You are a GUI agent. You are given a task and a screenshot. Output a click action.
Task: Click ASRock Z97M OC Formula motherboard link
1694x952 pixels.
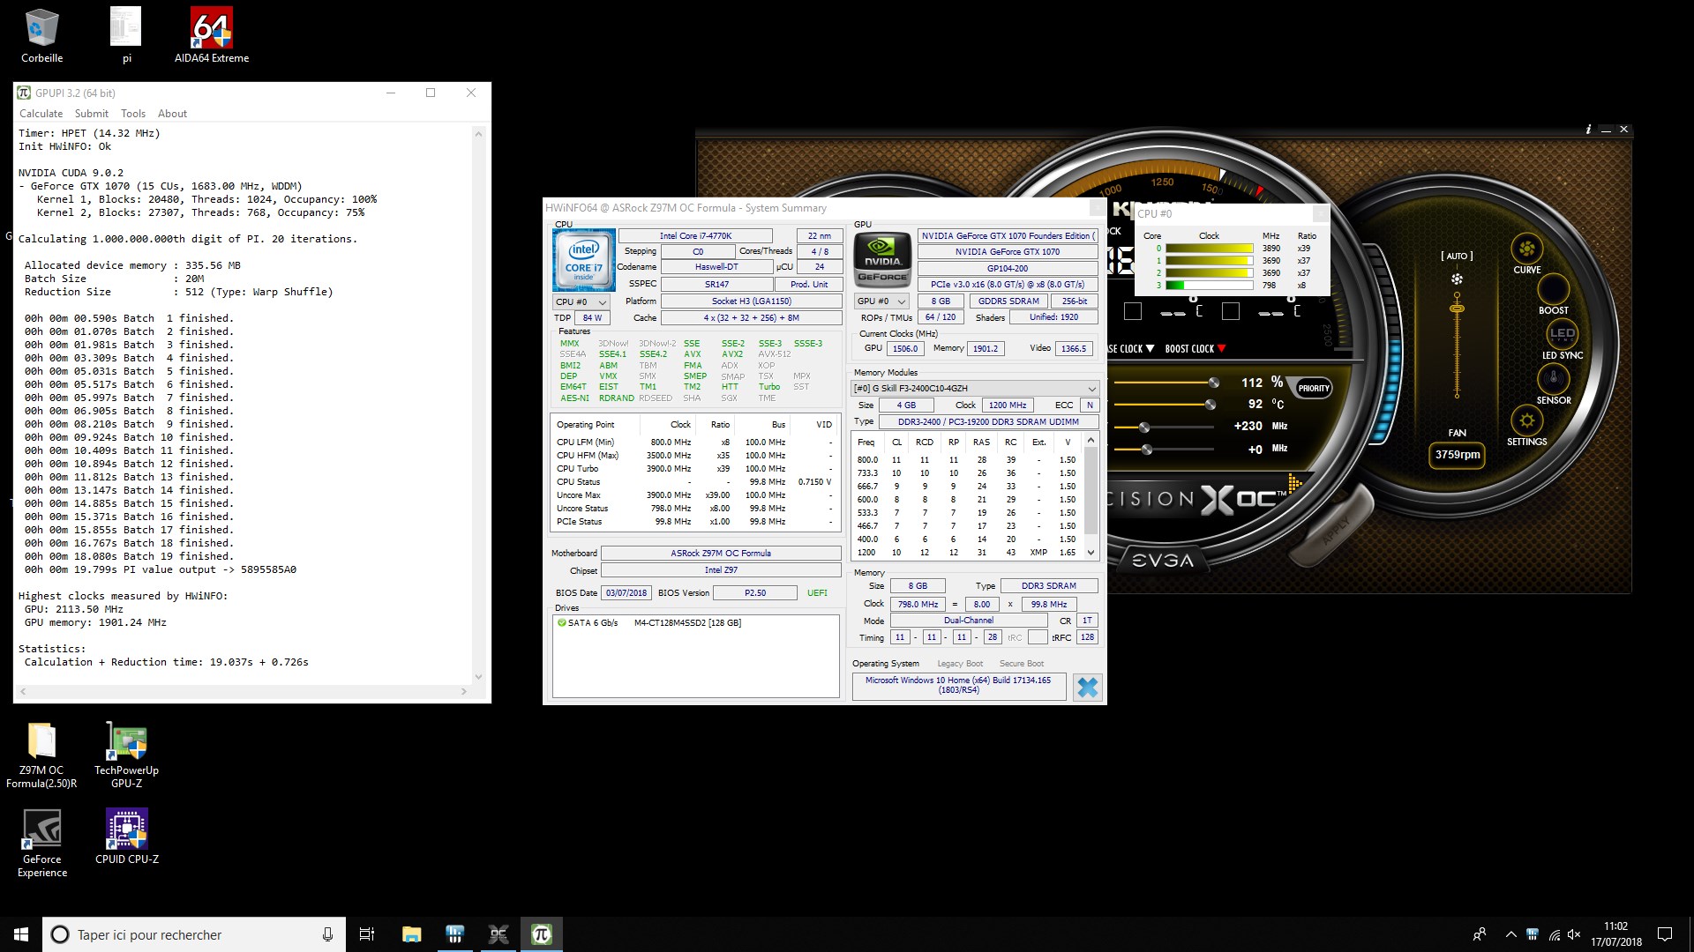click(720, 554)
